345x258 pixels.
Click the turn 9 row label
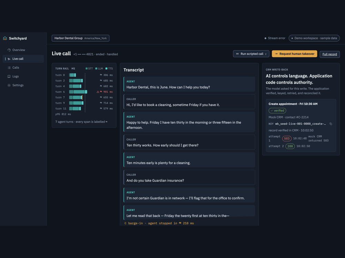tap(60, 103)
